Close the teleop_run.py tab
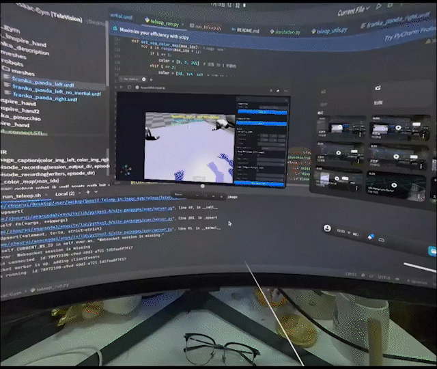 tap(183, 25)
